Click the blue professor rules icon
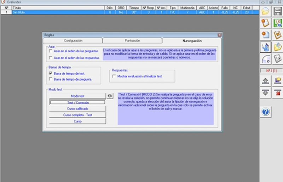Viewport: 283px width, 182px height. 265,47
